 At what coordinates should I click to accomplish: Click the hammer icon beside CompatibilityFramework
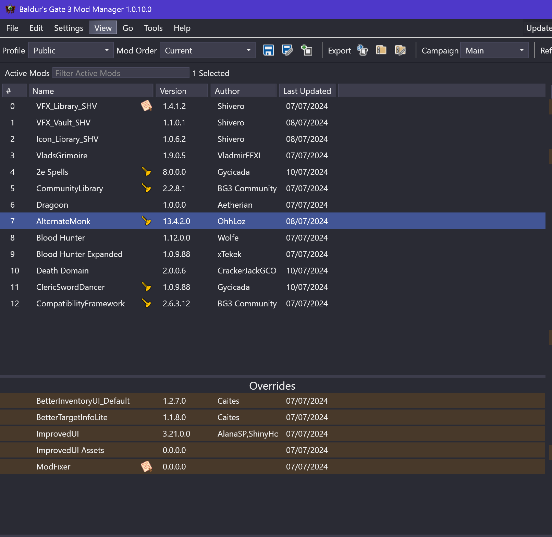tap(146, 303)
